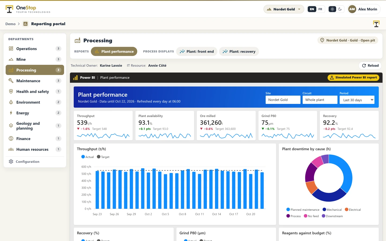This screenshot has width=386, height=241.
Task: Click the Throughput 539 t/h KPI card
Action: click(103, 126)
